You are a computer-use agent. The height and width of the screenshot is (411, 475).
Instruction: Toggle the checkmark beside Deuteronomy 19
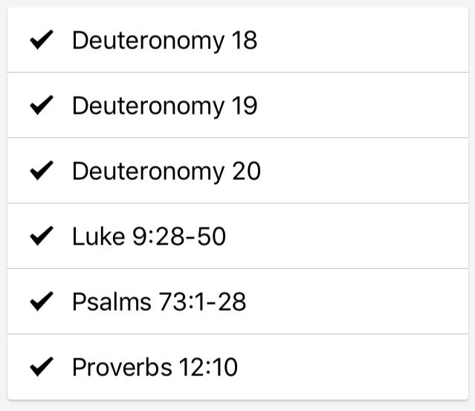[x=41, y=106]
